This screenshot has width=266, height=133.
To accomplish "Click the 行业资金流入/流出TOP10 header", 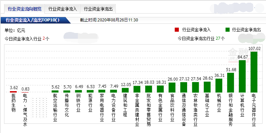I will (32, 20).
